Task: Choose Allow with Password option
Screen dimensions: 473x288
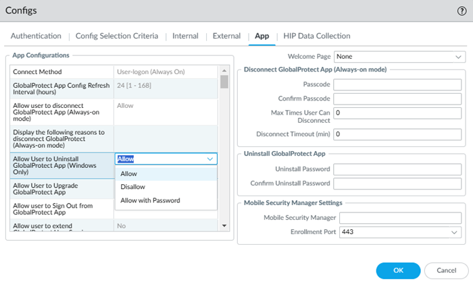Action: (x=150, y=200)
